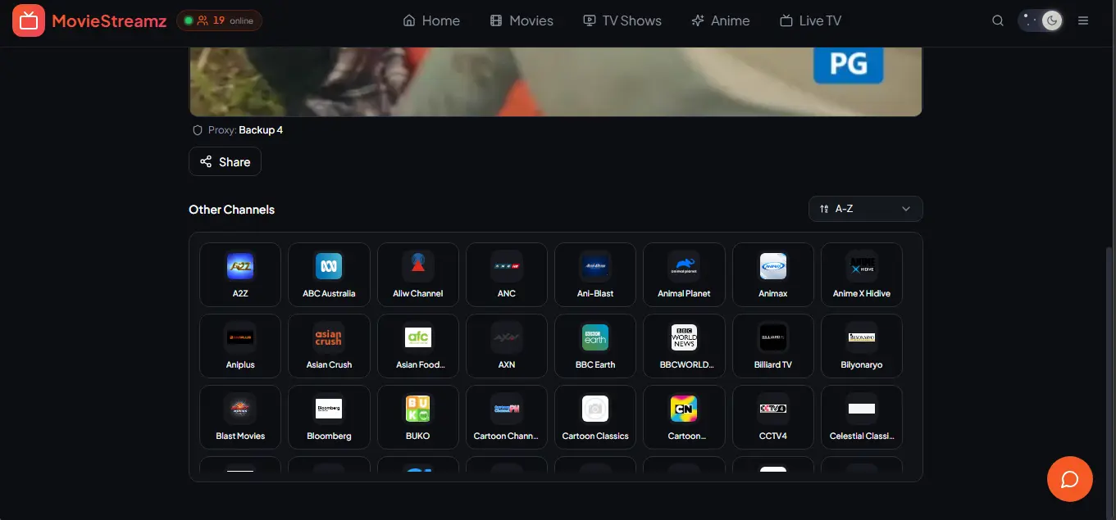
Task: Open the chat support bubble
Action: [1070, 478]
